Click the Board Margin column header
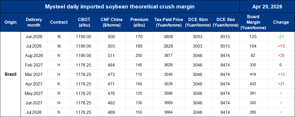The height and width of the screenshot is (117, 295). [x=253, y=22]
